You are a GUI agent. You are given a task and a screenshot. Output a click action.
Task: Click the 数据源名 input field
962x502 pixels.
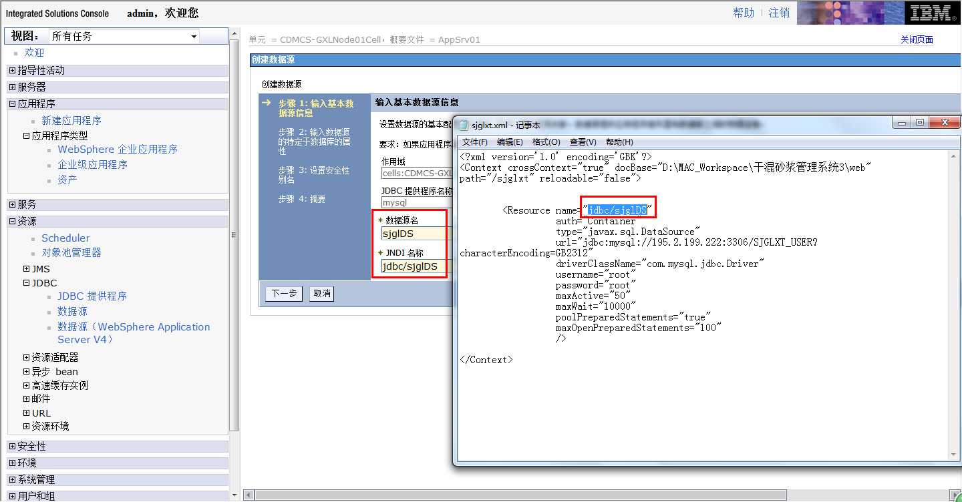coord(416,233)
